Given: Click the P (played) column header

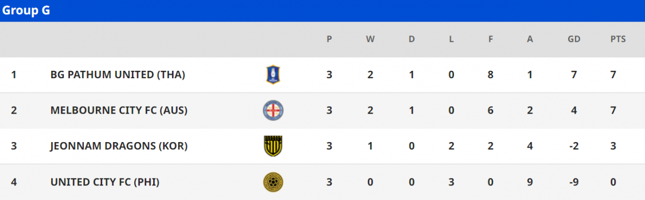Looking at the screenshot, I should 329,39.
